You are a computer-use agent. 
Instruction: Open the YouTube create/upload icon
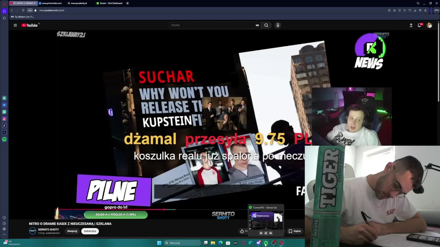(x=411, y=25)
